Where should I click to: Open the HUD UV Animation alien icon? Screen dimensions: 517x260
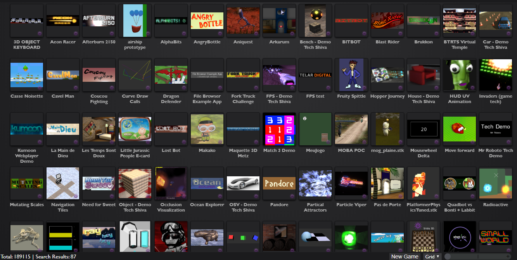pos(459,75)
